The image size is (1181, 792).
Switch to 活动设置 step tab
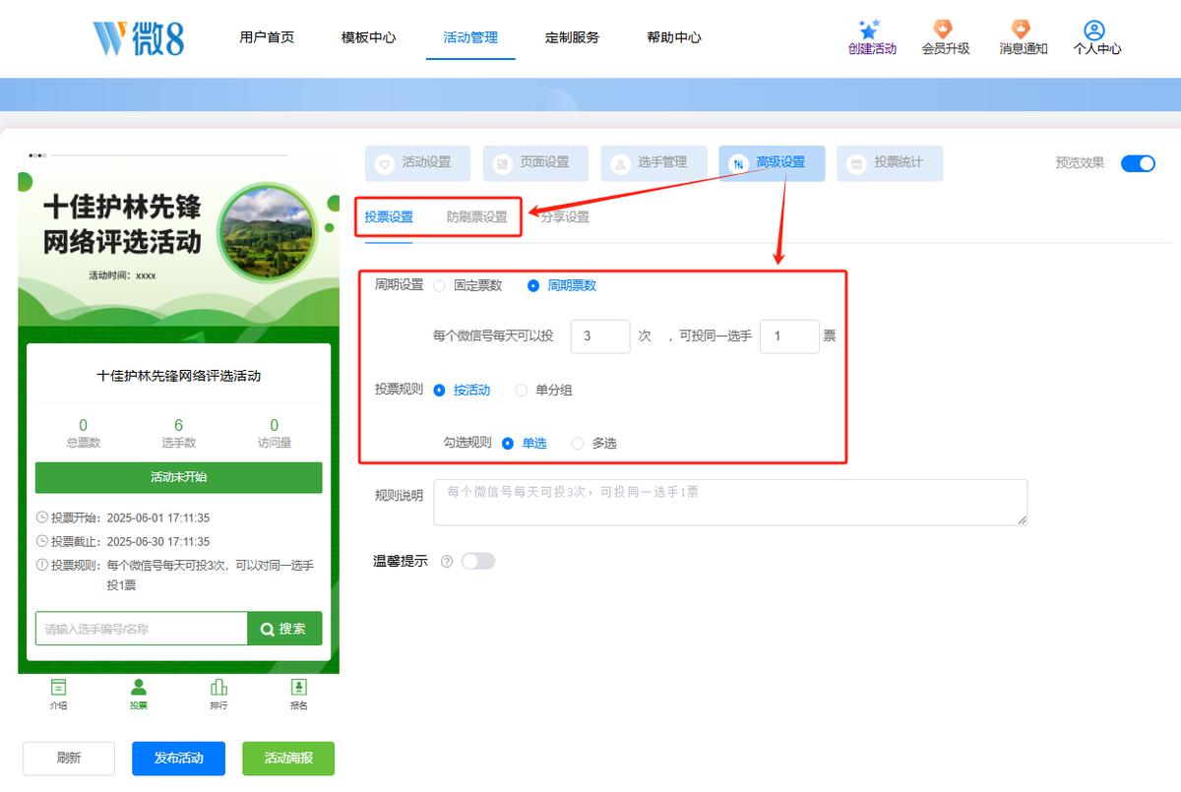pyautogui.click(x=417, y=163)
